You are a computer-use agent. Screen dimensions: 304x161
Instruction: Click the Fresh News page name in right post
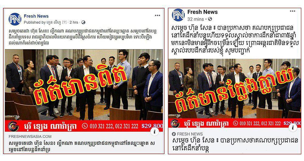tap(202, 12)
